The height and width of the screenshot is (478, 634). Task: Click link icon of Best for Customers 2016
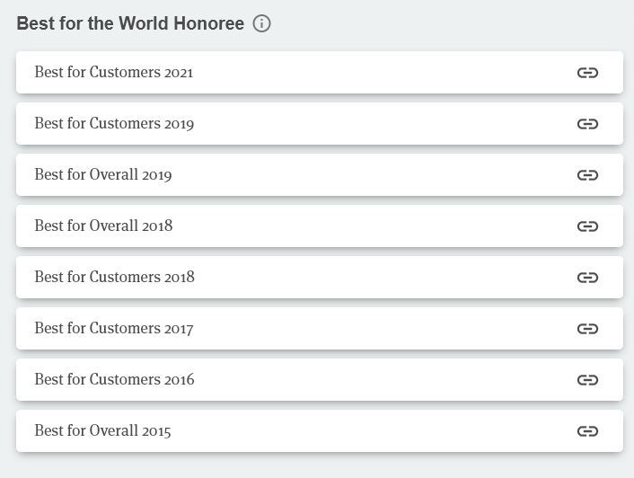point(587,380)
